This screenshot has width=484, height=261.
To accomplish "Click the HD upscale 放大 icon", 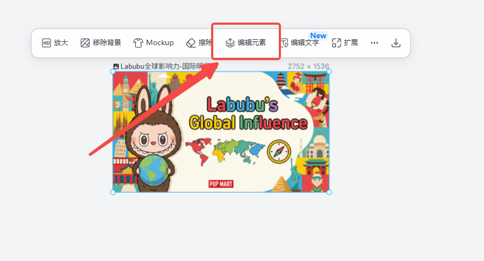I will point(46,42).
